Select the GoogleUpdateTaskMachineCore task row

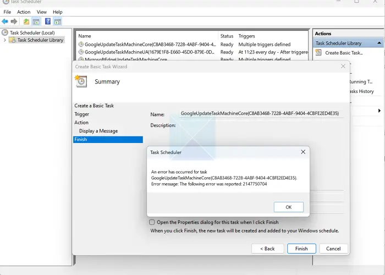(193, 44)
